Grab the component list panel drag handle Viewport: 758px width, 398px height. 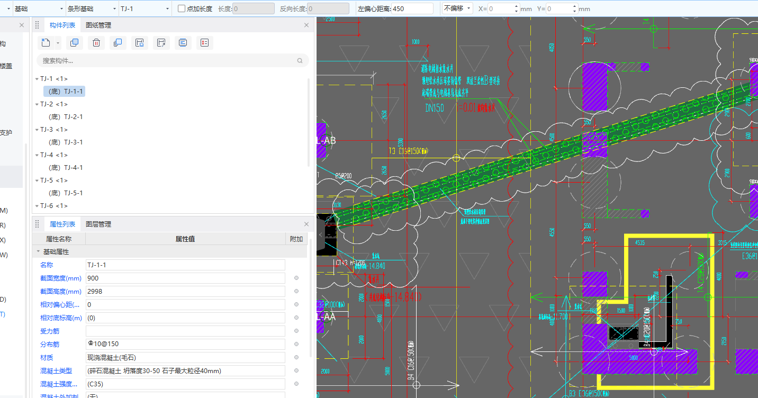pos(37,25)
